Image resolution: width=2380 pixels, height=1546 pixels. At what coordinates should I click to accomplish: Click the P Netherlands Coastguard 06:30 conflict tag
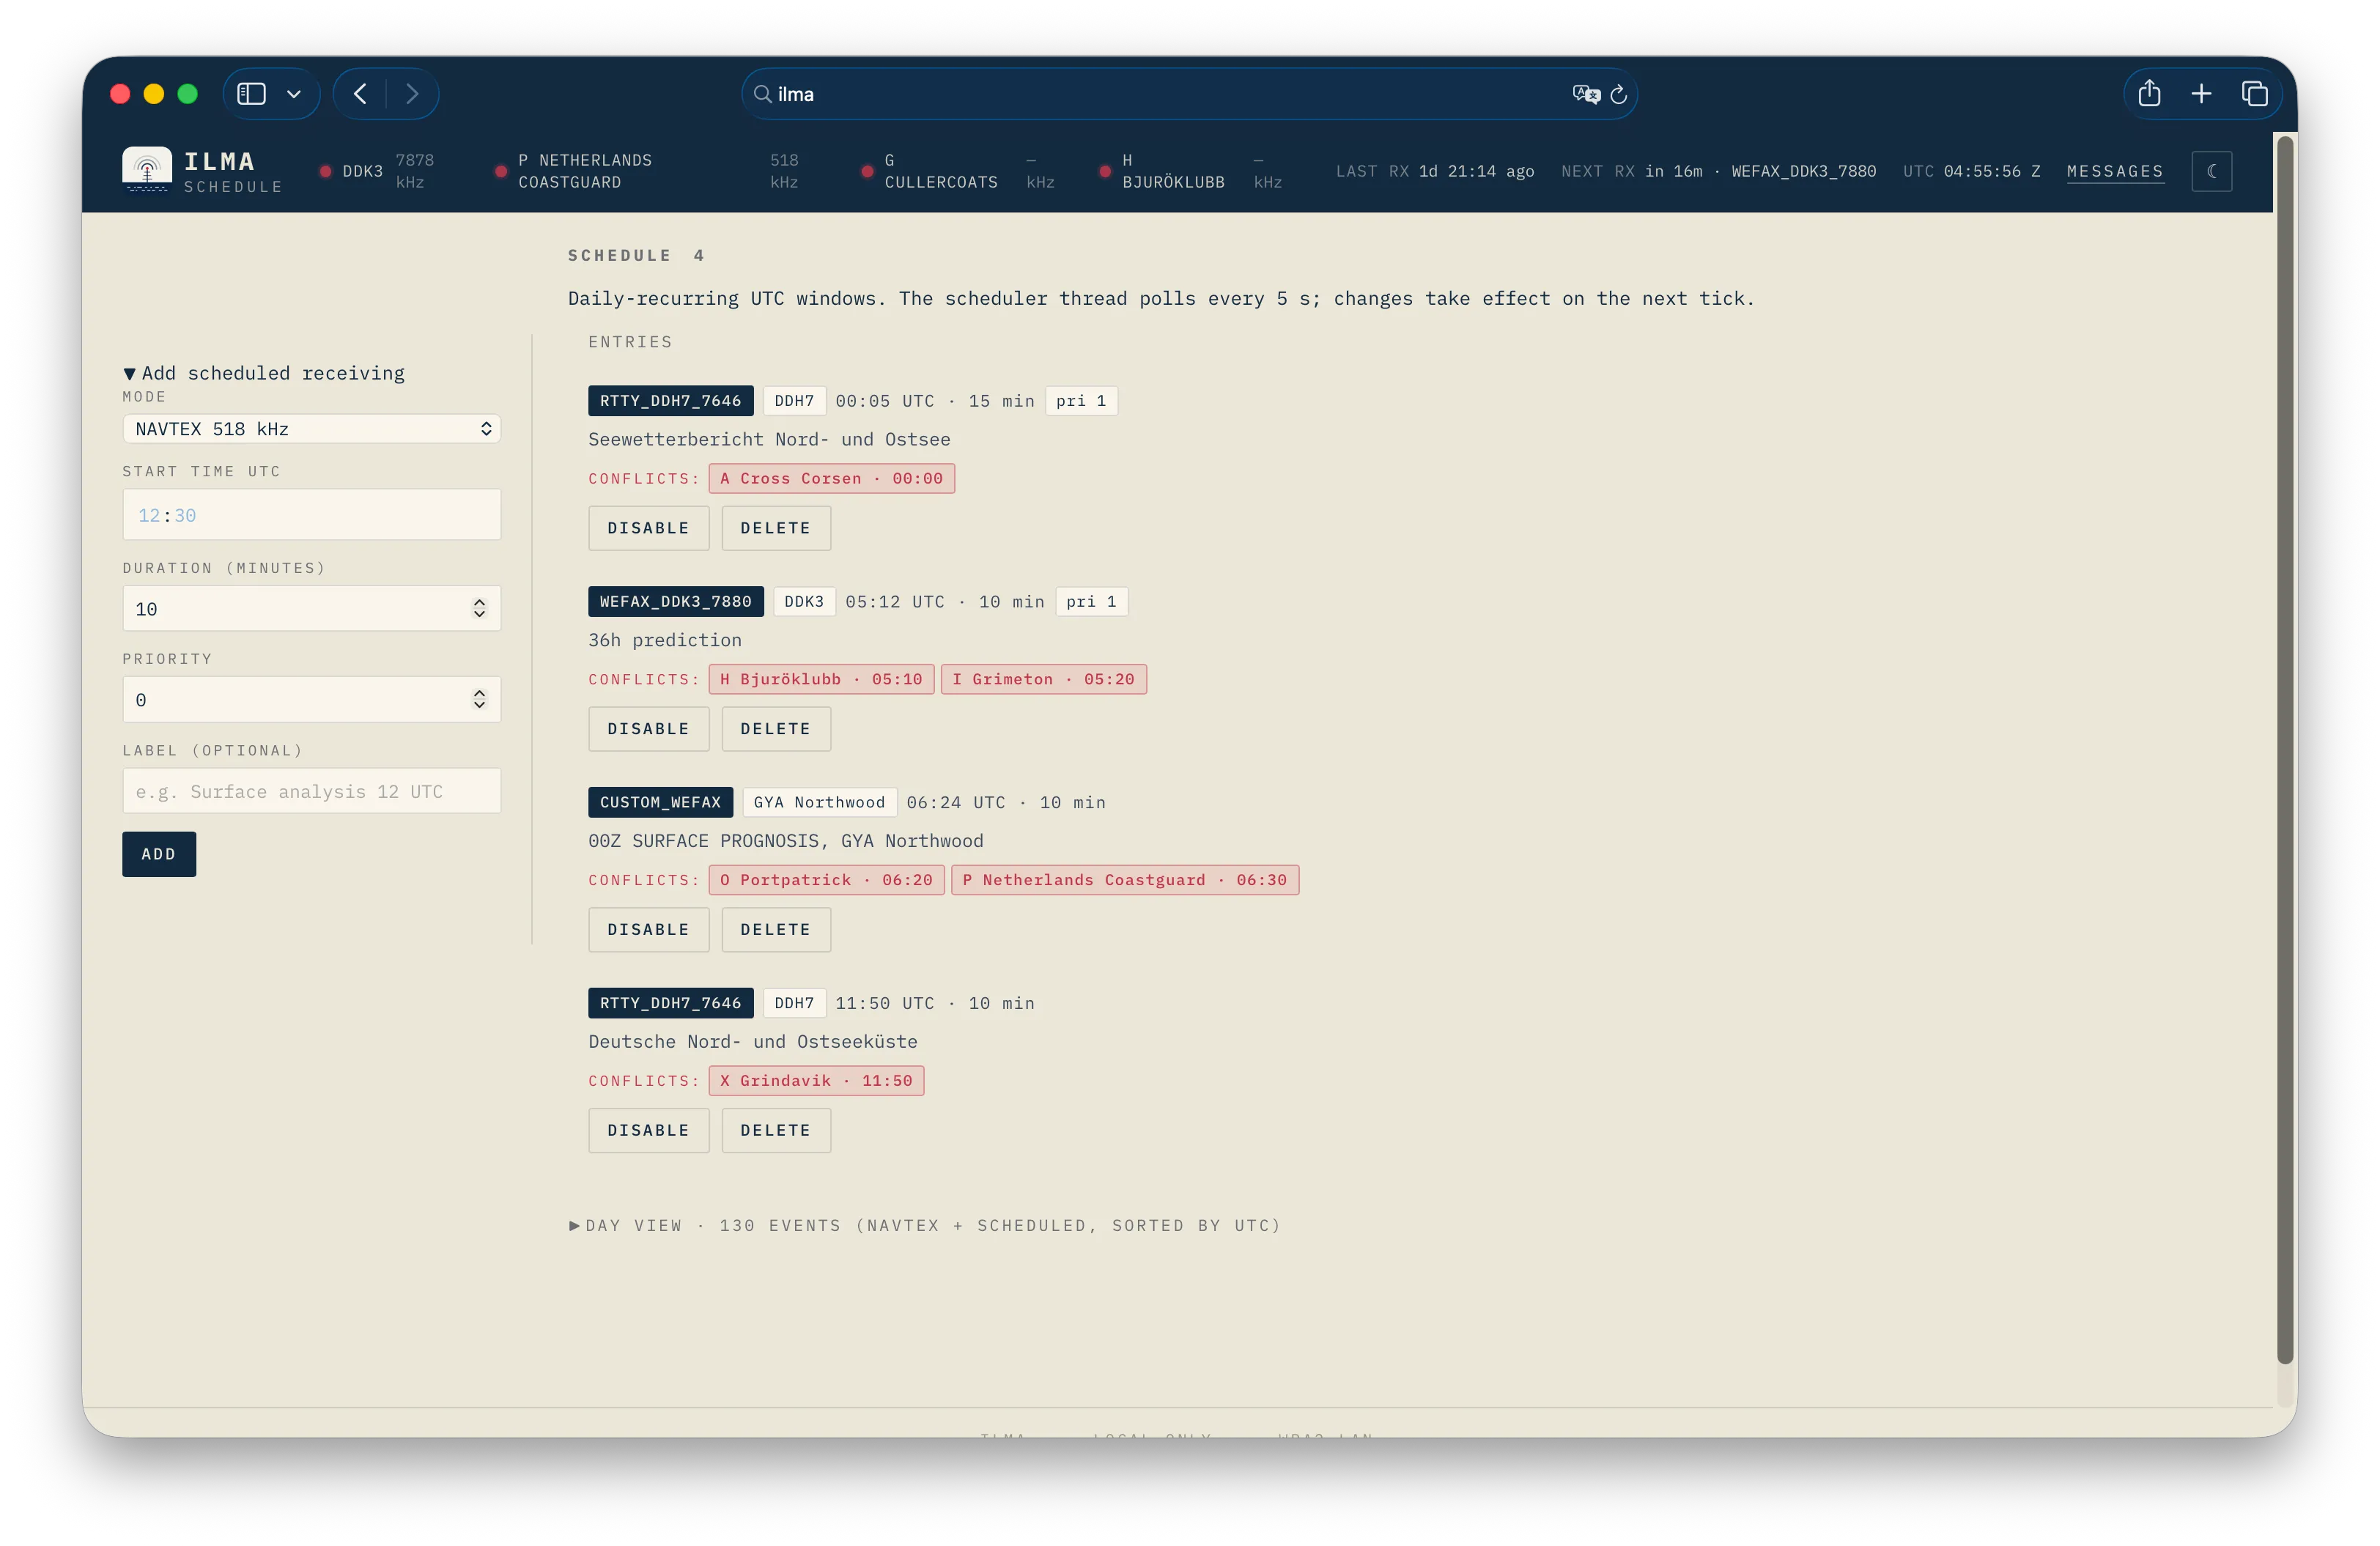(x=1124, y=881)
